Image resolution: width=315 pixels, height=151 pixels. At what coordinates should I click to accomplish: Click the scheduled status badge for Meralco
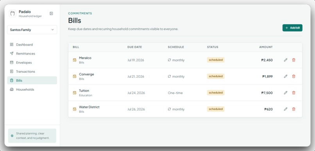click(x=216, y=60)
